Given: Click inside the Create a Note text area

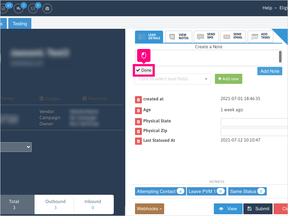Looking at the screenshot, I should (x=208, y=58).
